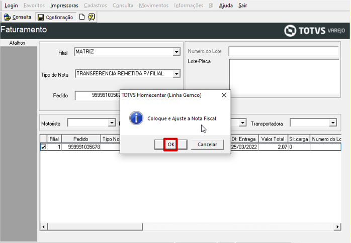Image resolution: width=351 pixels, height=243 pixels.
Task: Click the 999991035678 pedido cell
Action: (x=81, y=147)
